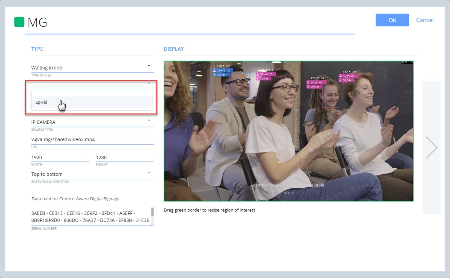The image size is (450, 278).
Task: Click the Cancel link
Action: pos(425,20)
